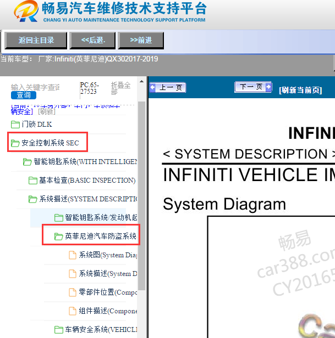Click the vehicle model text Infiniti QX30 2017-2019
Image resolution: width=335 pixels, height=338 pixels.
pyautogui.click(x=98, y=59)
